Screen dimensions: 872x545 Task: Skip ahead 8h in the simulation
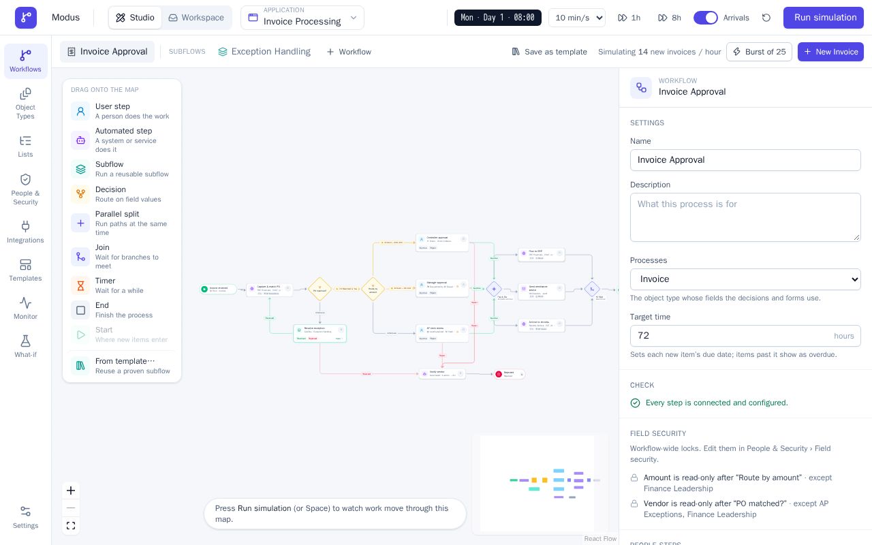(669, 18)
